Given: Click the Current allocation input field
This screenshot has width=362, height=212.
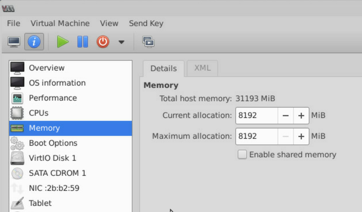Looking at the screenshot, I should coord(256,116).
